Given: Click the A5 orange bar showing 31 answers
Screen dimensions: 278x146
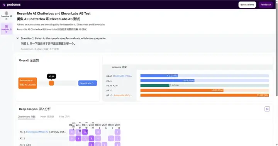Looking at the screenshot, I should (205, 95).
